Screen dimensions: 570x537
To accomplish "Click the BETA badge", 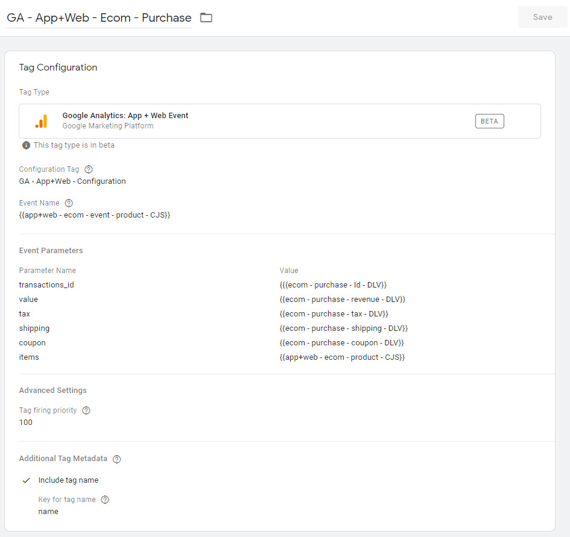I will (489, 121).
